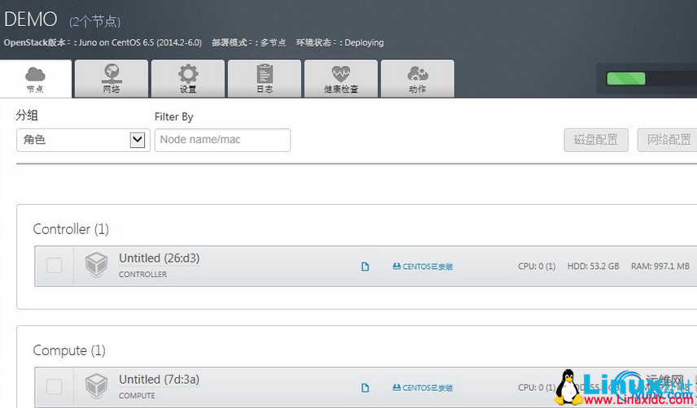
Task: Click the Controller (1) group heading
Action: coord(71,229)
